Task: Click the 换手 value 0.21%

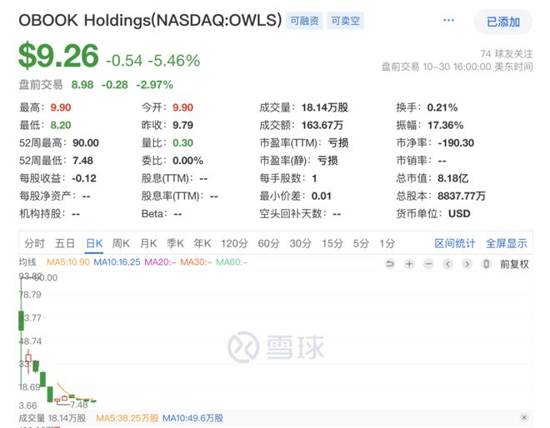Action: click(x=442, y=107)
